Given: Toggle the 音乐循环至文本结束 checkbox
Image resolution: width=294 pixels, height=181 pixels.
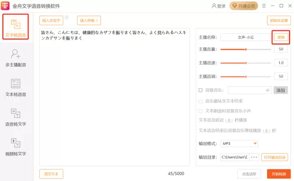Looking at the screenshot, I should [x=200, y=101].
